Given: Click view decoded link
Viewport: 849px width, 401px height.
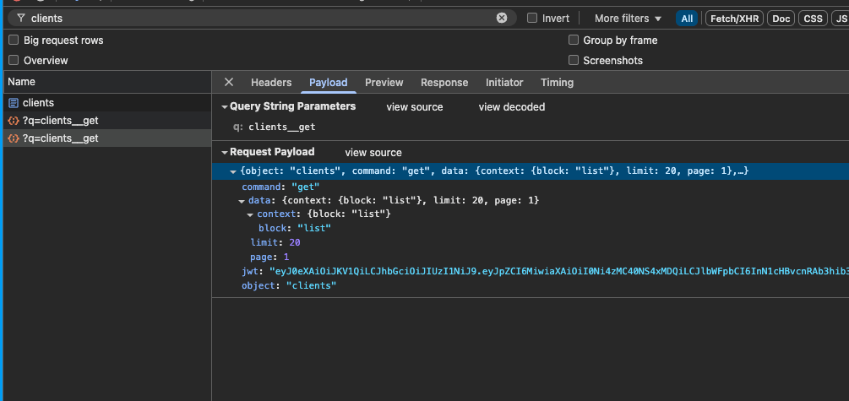Looking at the screenshot, I should 511,107.
